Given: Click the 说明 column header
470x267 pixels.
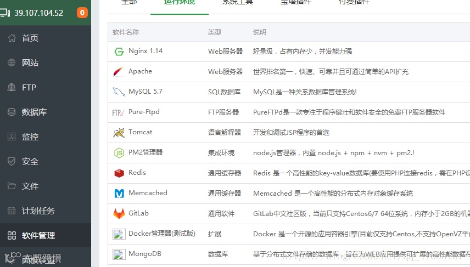Looking at the screenshot, I should 260,32.
